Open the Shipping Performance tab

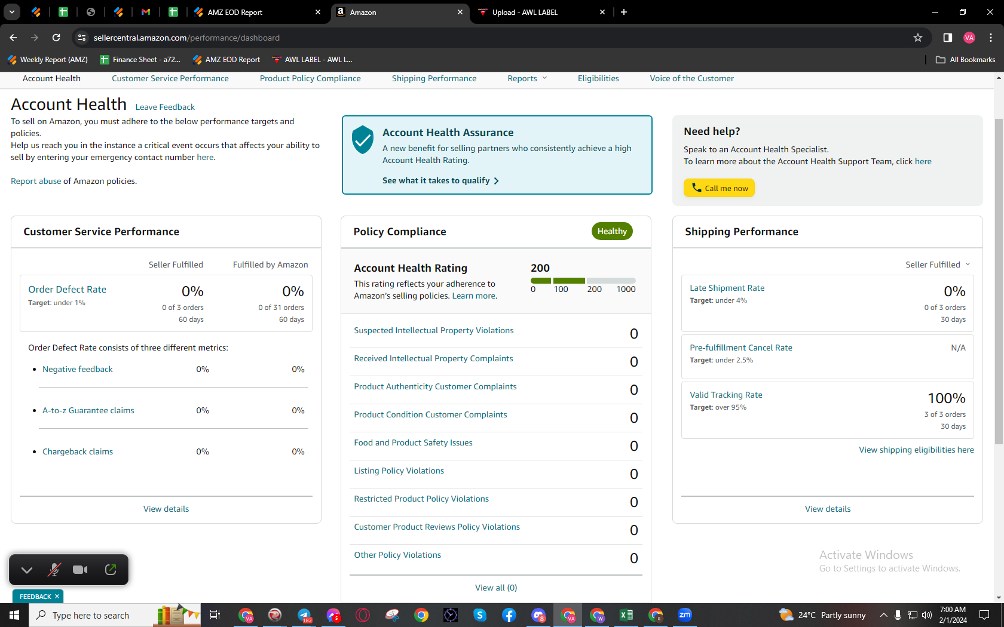tap(434, 78)
